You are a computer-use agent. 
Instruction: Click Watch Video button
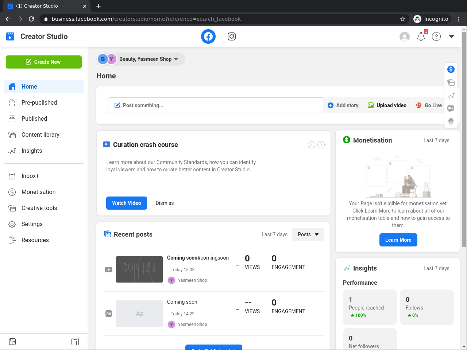click(127, 203)
